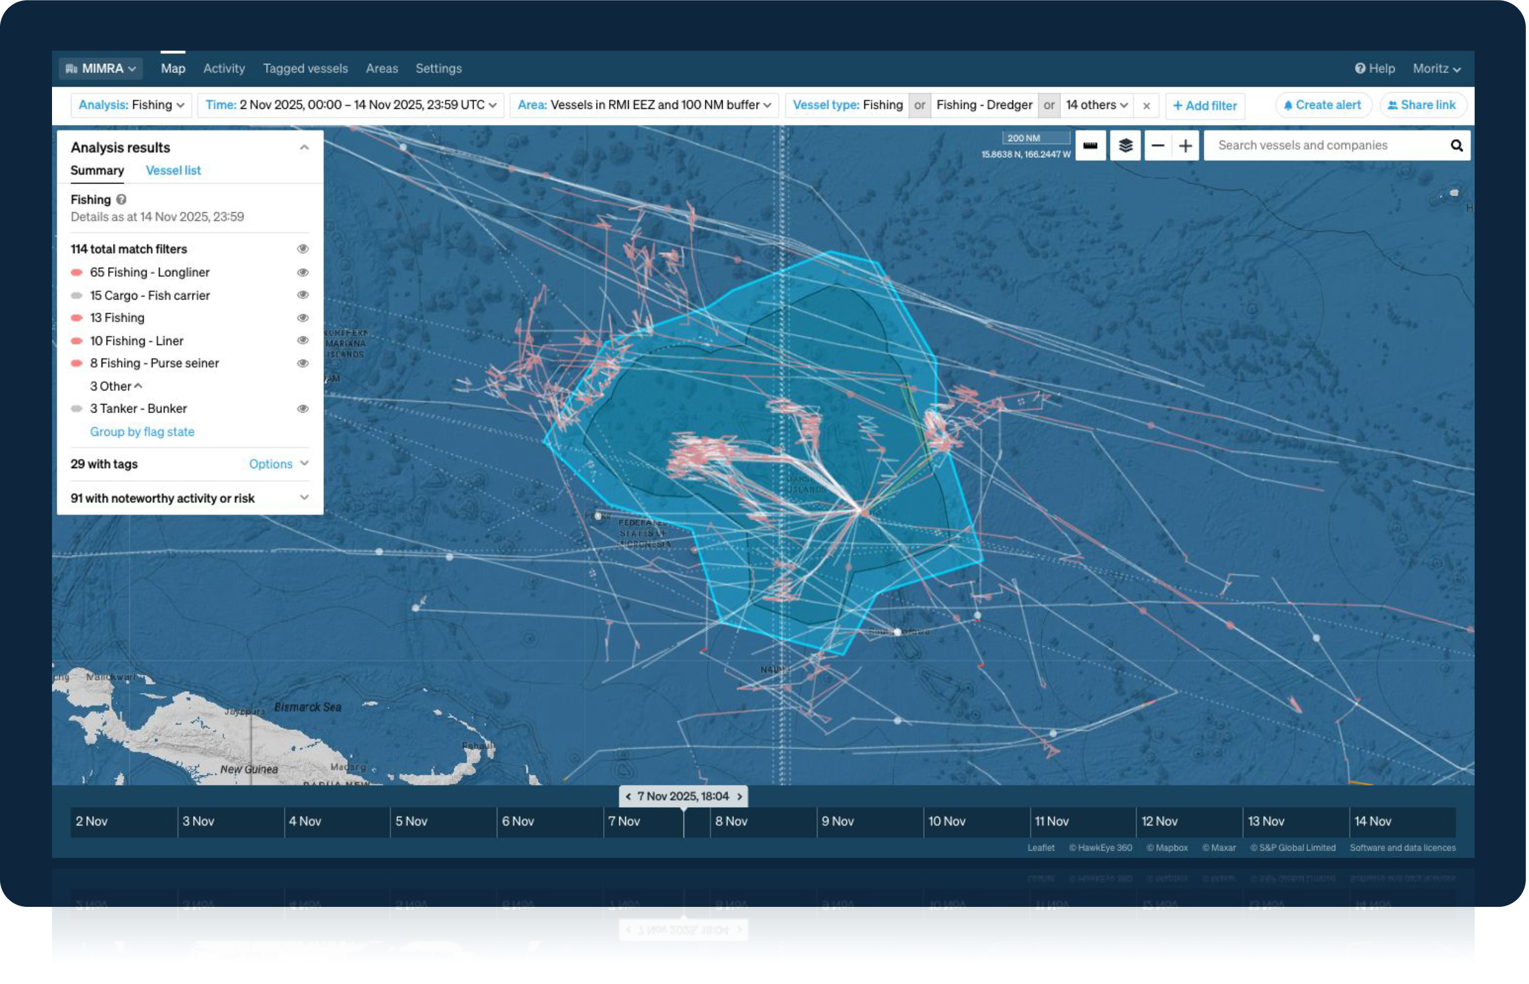The image size is (1529, 984).
Task: Switch to the Vessel list tab
Action: click(173, 170)
